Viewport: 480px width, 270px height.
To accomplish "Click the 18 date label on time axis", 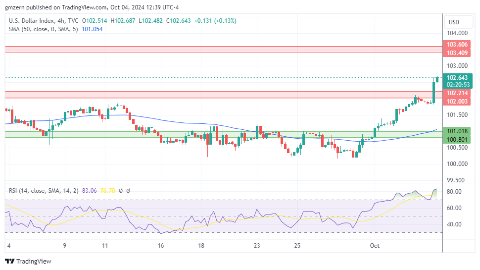I will click(x=201, y=246).
